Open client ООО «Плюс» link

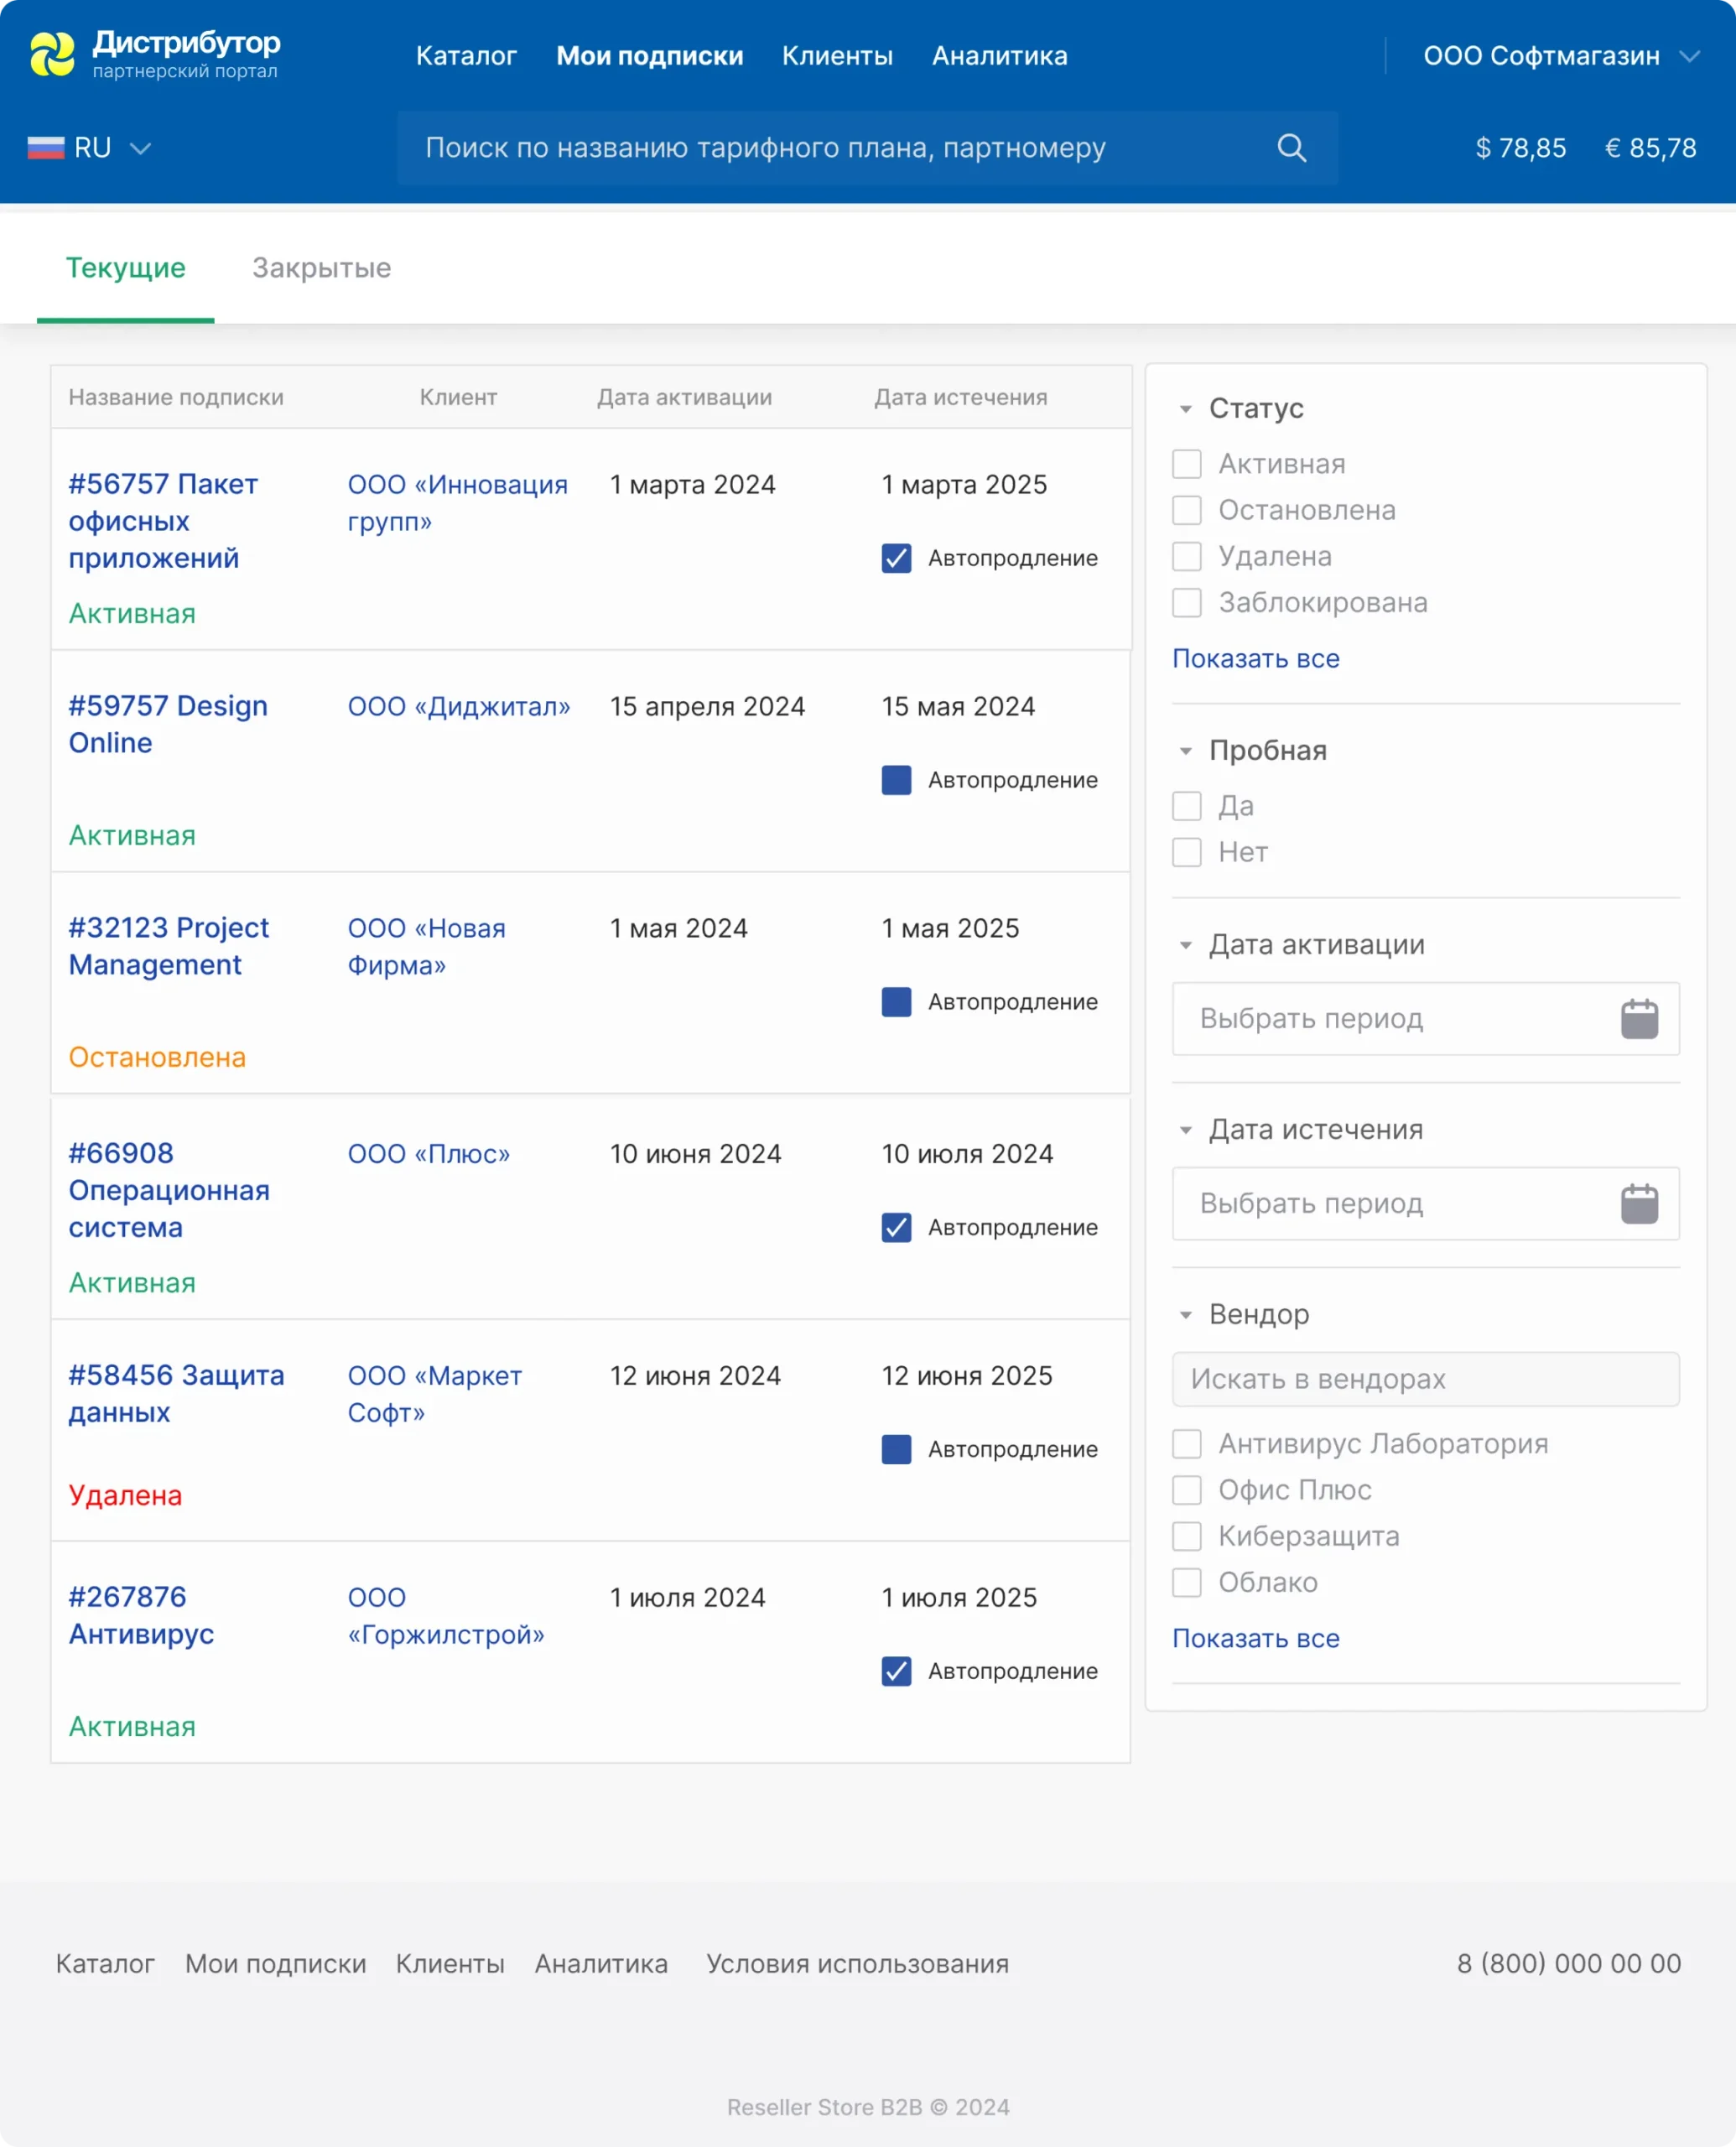(428, 1154)
